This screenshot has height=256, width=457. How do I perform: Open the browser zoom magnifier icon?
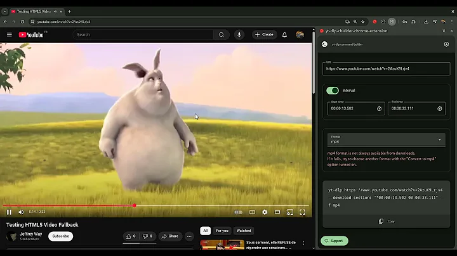pyautogui.click(x=355, y=22)
